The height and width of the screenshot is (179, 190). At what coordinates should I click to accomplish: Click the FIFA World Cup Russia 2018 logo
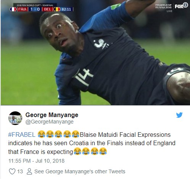click(x=164, y=6)
